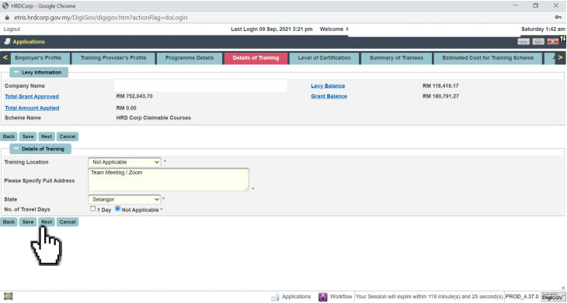Open the Training Location dropdown
567x303 pixels.
pos(124,162)
